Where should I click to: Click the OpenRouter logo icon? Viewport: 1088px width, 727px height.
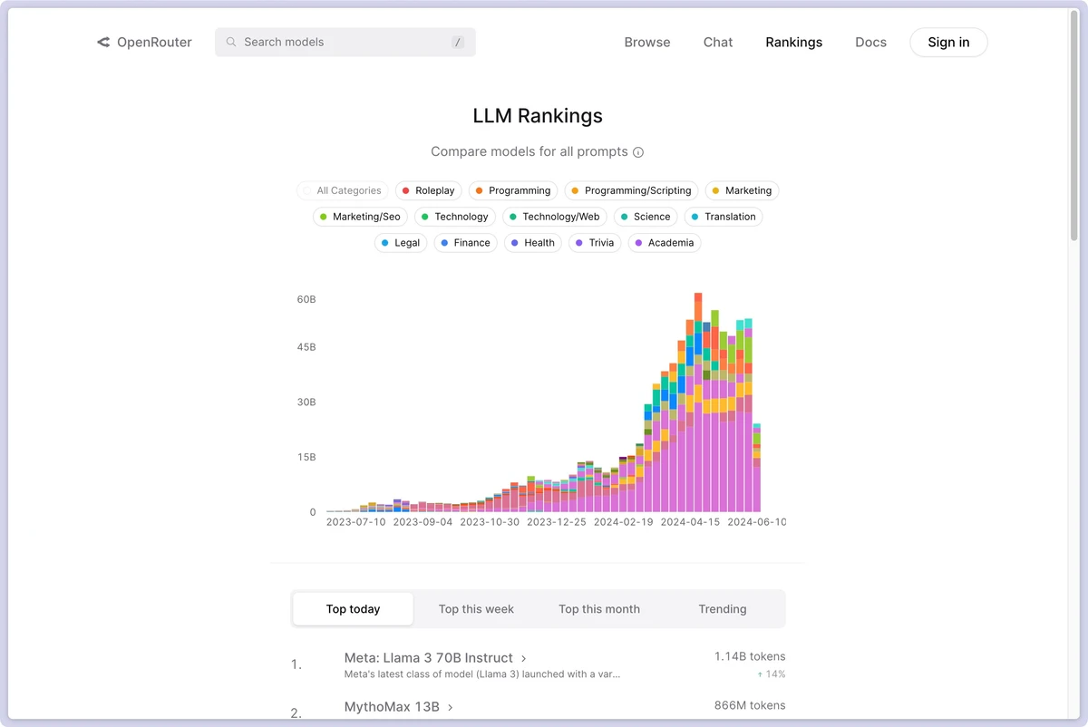[103, 42]
